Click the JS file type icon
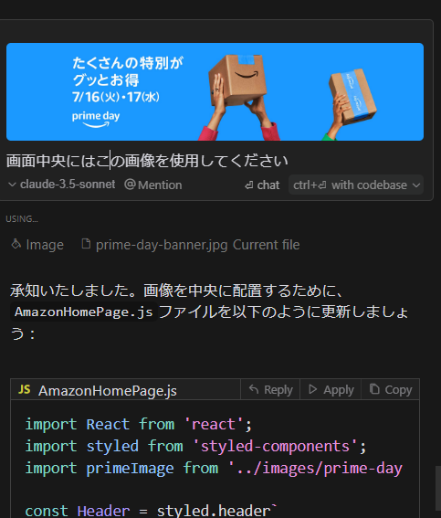441x518 pixels. (x=25, y=389)
